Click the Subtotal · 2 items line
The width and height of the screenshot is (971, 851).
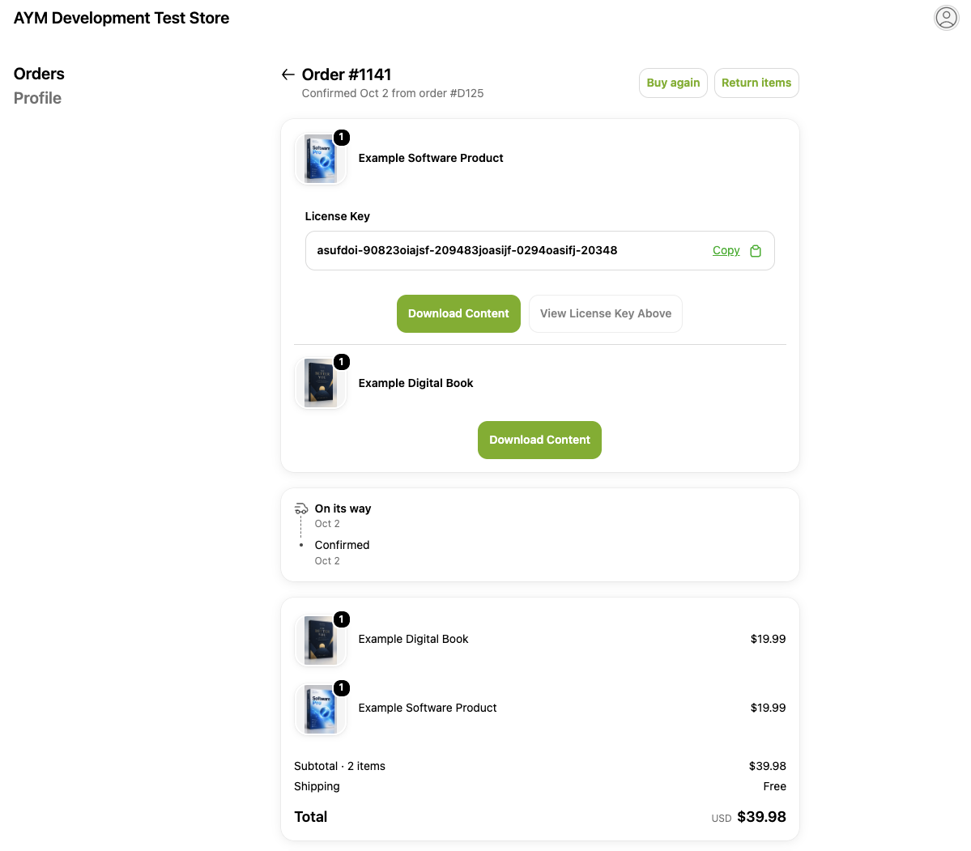339,766
